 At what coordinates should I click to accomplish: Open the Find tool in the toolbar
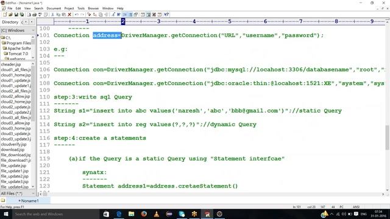[x=89, y=15]
